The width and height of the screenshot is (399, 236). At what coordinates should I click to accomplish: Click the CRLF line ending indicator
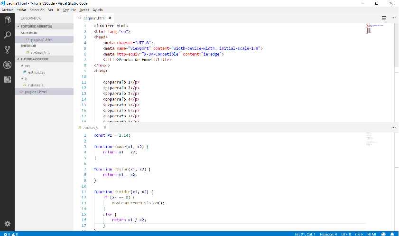(359, 234)
